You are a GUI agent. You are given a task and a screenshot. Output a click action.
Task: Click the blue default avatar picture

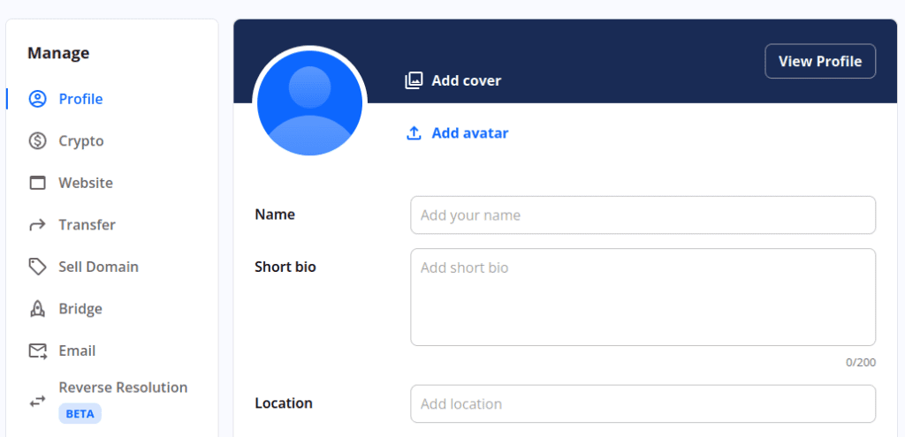click(x=309, y=103)
